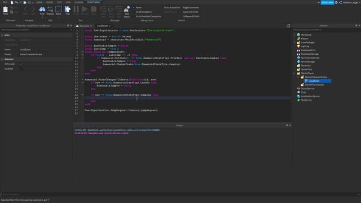Click the Resume test icon
Screen dimensions: 361x203
[x=85, y=9]
